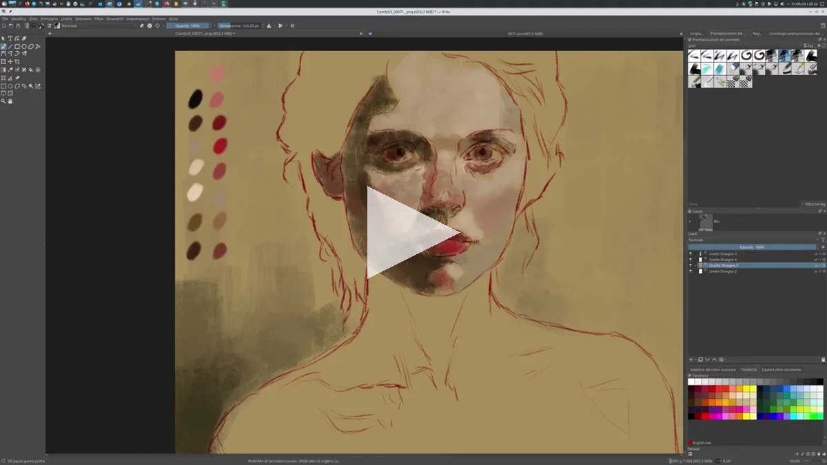The image size is (827, 465).
Task: Select the Zoom magnifier tool
Action: pyautogui.click(x=3, y=101)
